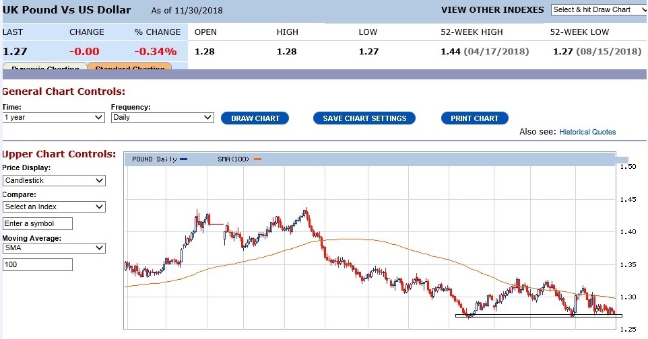Switch to the Dynamic Charting tab
648x339 pixels.
44,67
